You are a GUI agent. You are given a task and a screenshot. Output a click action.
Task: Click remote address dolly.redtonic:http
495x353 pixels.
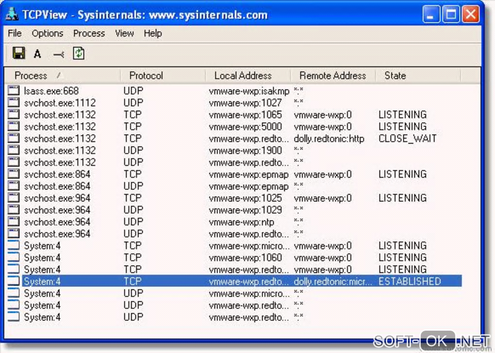pos(329,138)
